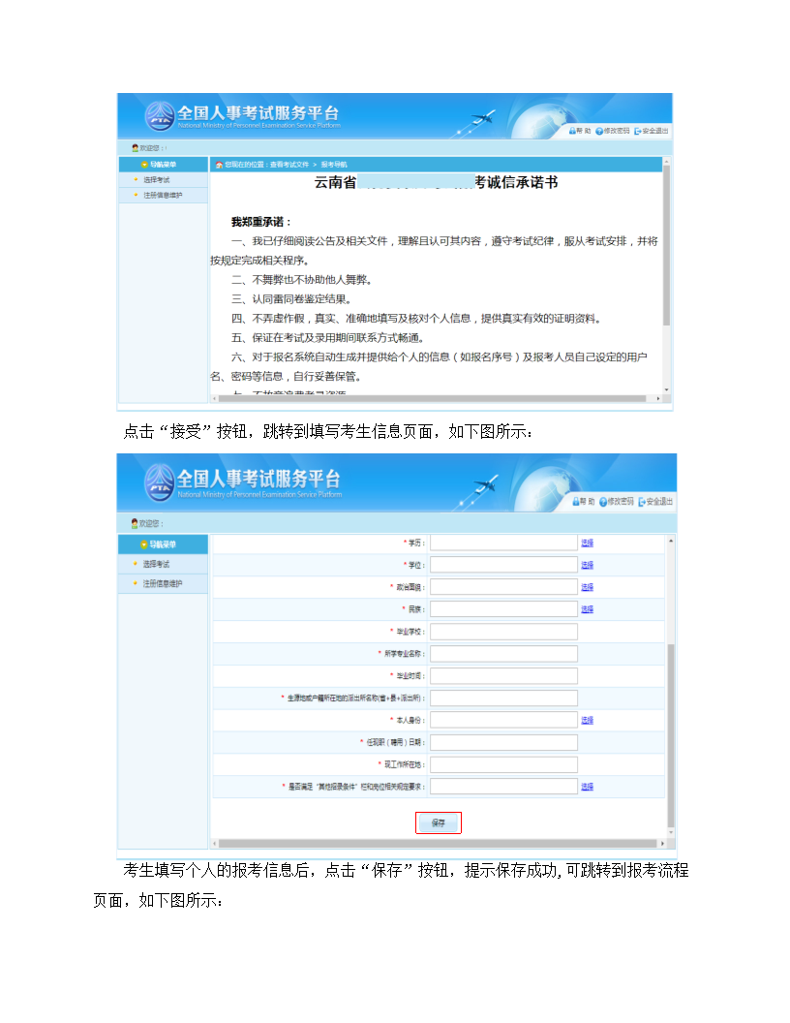Click the 修改密码 icon on the commitment letter page

coord(599,131)
